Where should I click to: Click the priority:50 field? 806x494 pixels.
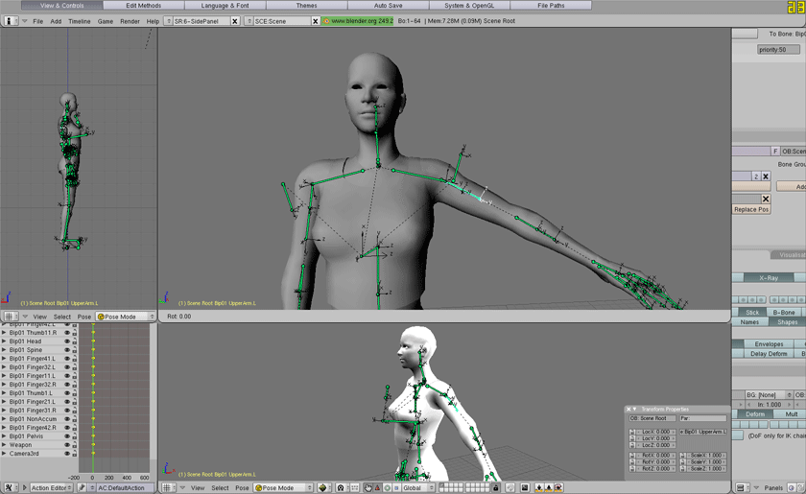[779, 49]
